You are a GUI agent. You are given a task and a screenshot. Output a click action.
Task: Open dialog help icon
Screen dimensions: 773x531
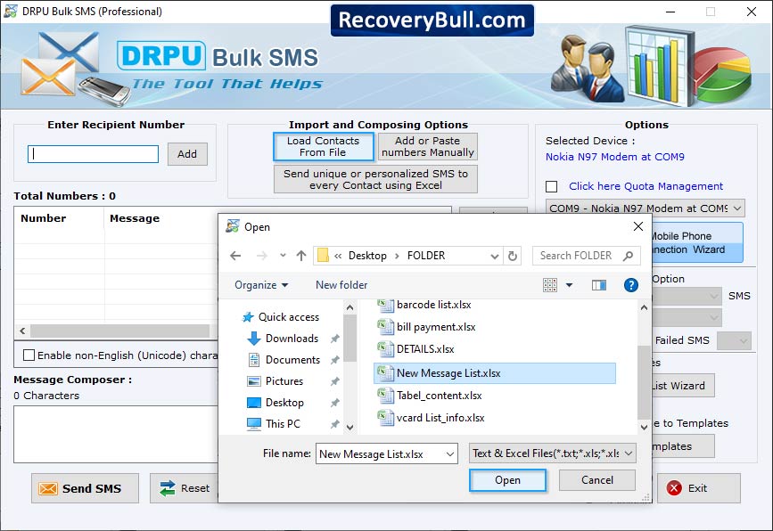coord(630,285)
